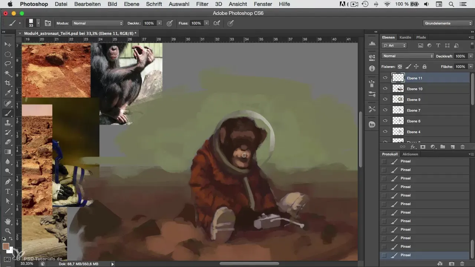Screen dimensions: 475x267
Task: Select the Type tool
Action: pos(7,191)
